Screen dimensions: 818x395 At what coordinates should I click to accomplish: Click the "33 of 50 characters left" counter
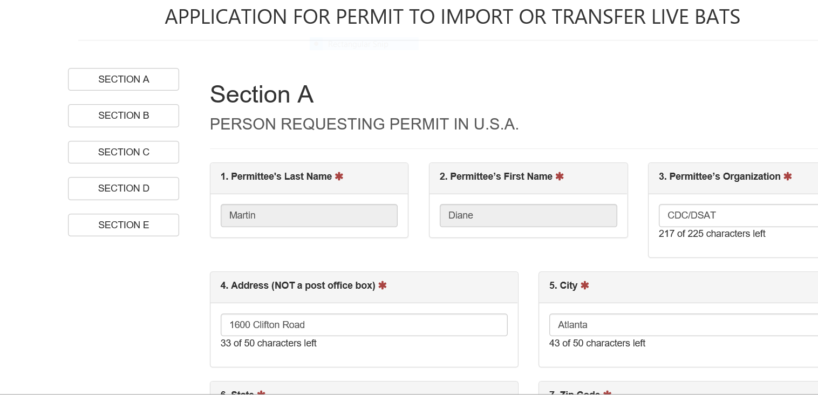[x=269, y=343]
